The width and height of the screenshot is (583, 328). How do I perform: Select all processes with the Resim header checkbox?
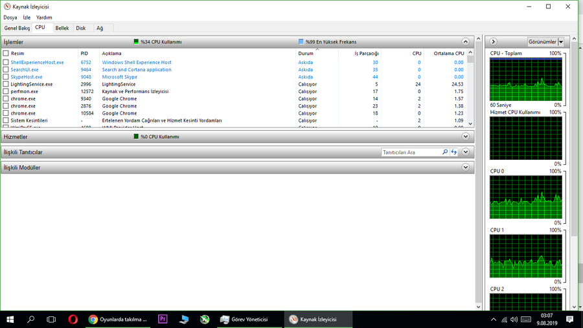[x=6, y=53]
